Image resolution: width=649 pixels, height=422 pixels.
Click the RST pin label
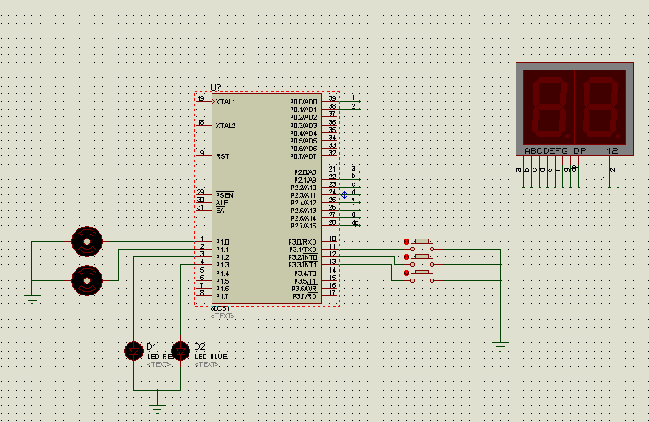tap(223, 156)
